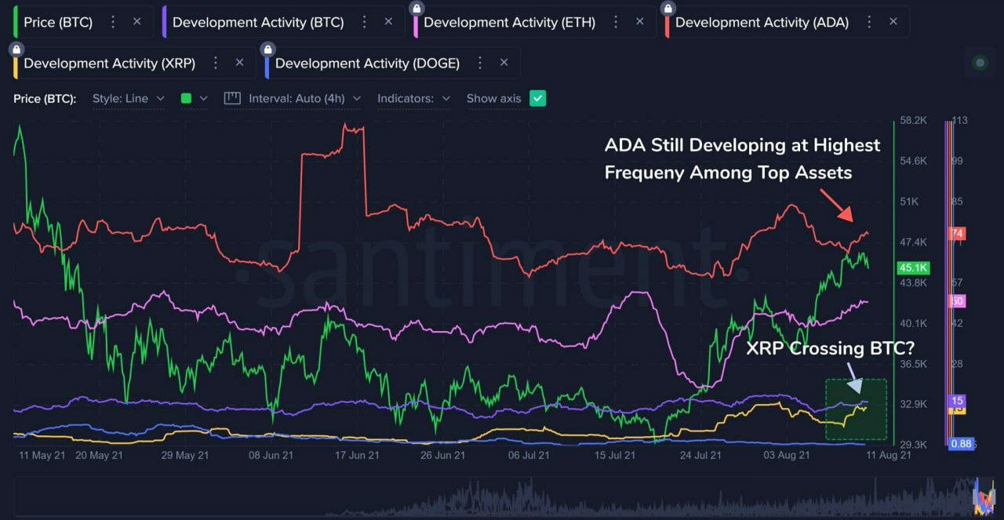
Task: Click the red 74 ADA value label
Action: pos(957,234)
